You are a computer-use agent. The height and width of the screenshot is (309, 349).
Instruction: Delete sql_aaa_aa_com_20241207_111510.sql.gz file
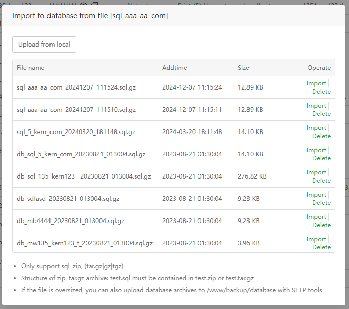[321, 114]
